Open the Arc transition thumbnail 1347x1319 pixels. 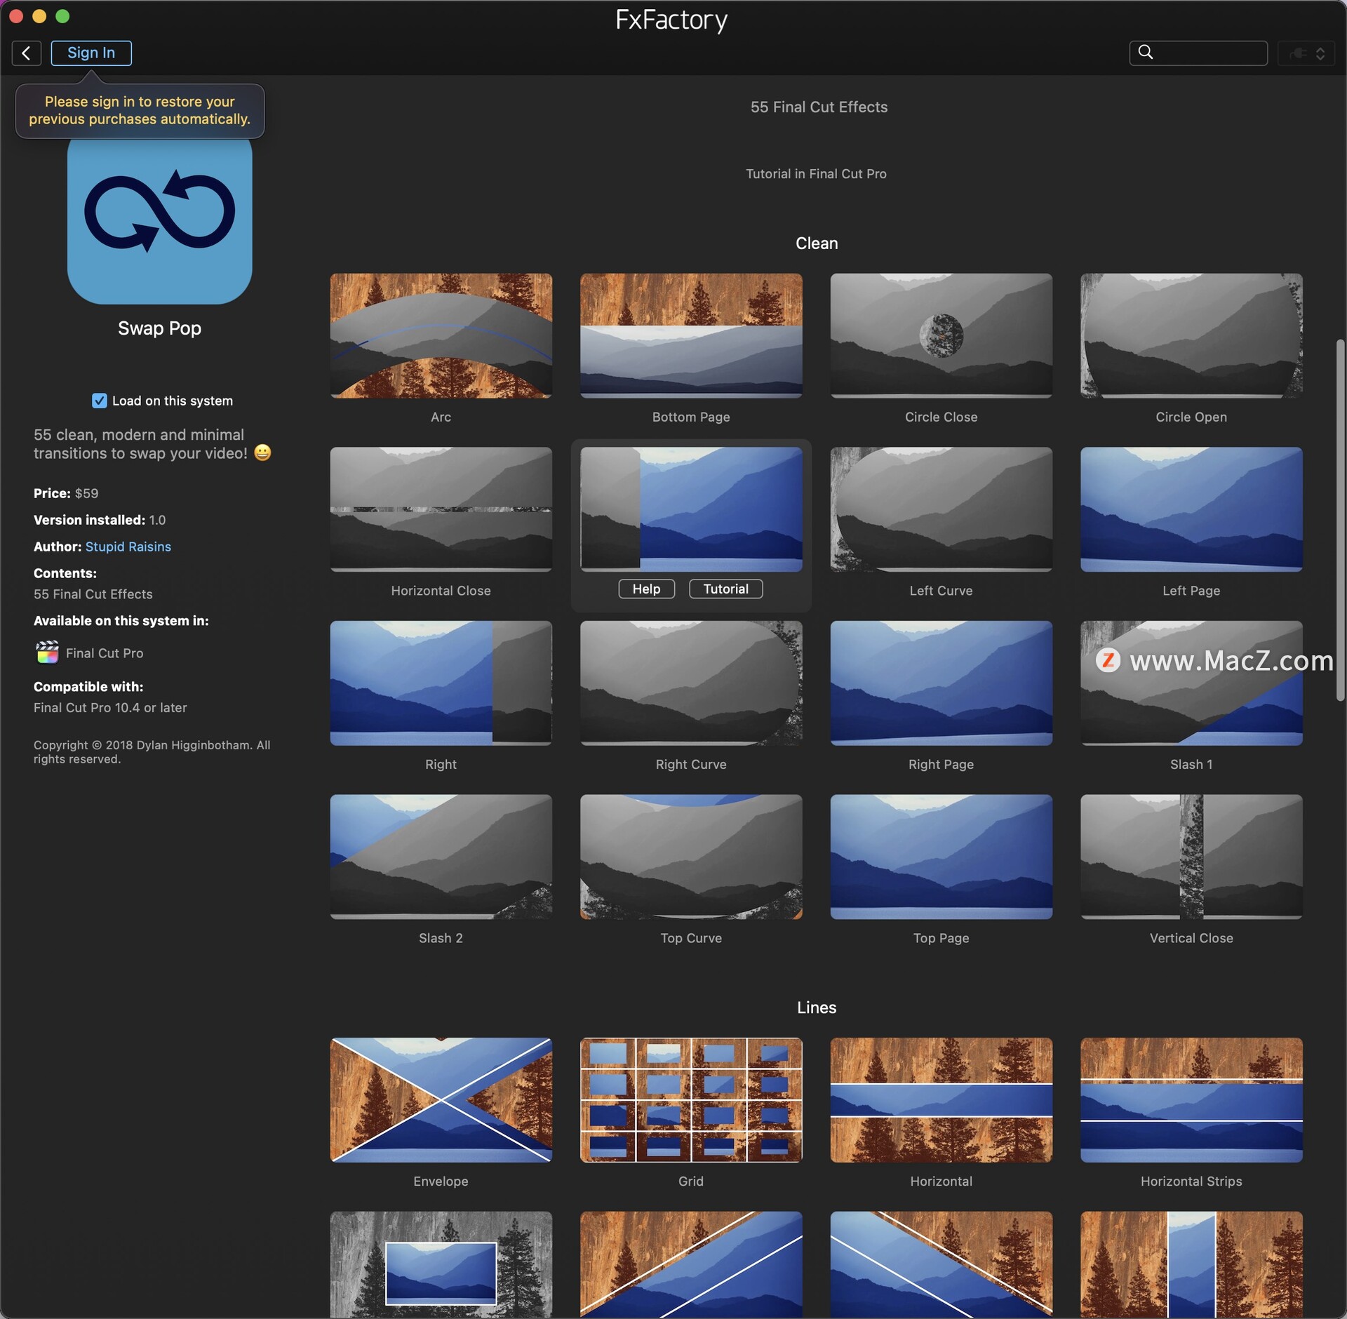click(x=441, y=335)
